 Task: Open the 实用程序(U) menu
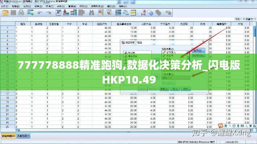coord(97,6)
